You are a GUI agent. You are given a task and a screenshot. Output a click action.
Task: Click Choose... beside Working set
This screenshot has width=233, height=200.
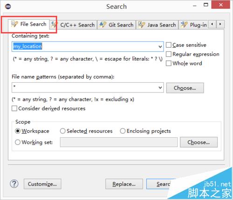pyautogui.click(x=199, y=142)
